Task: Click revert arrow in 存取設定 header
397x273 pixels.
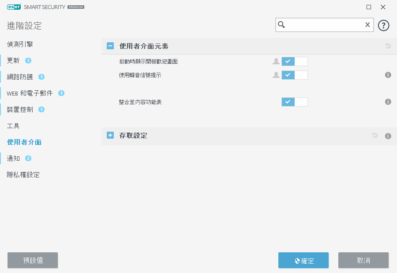Action: [x=375, y=136]
